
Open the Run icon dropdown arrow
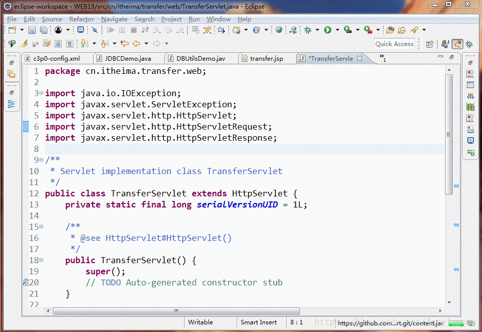337,30
